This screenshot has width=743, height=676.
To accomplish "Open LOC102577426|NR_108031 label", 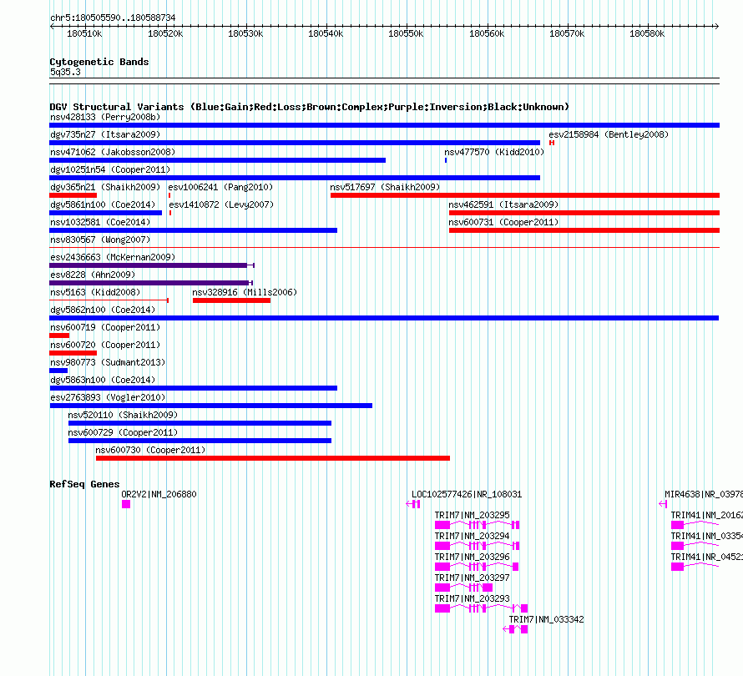I will click(467, 494).
